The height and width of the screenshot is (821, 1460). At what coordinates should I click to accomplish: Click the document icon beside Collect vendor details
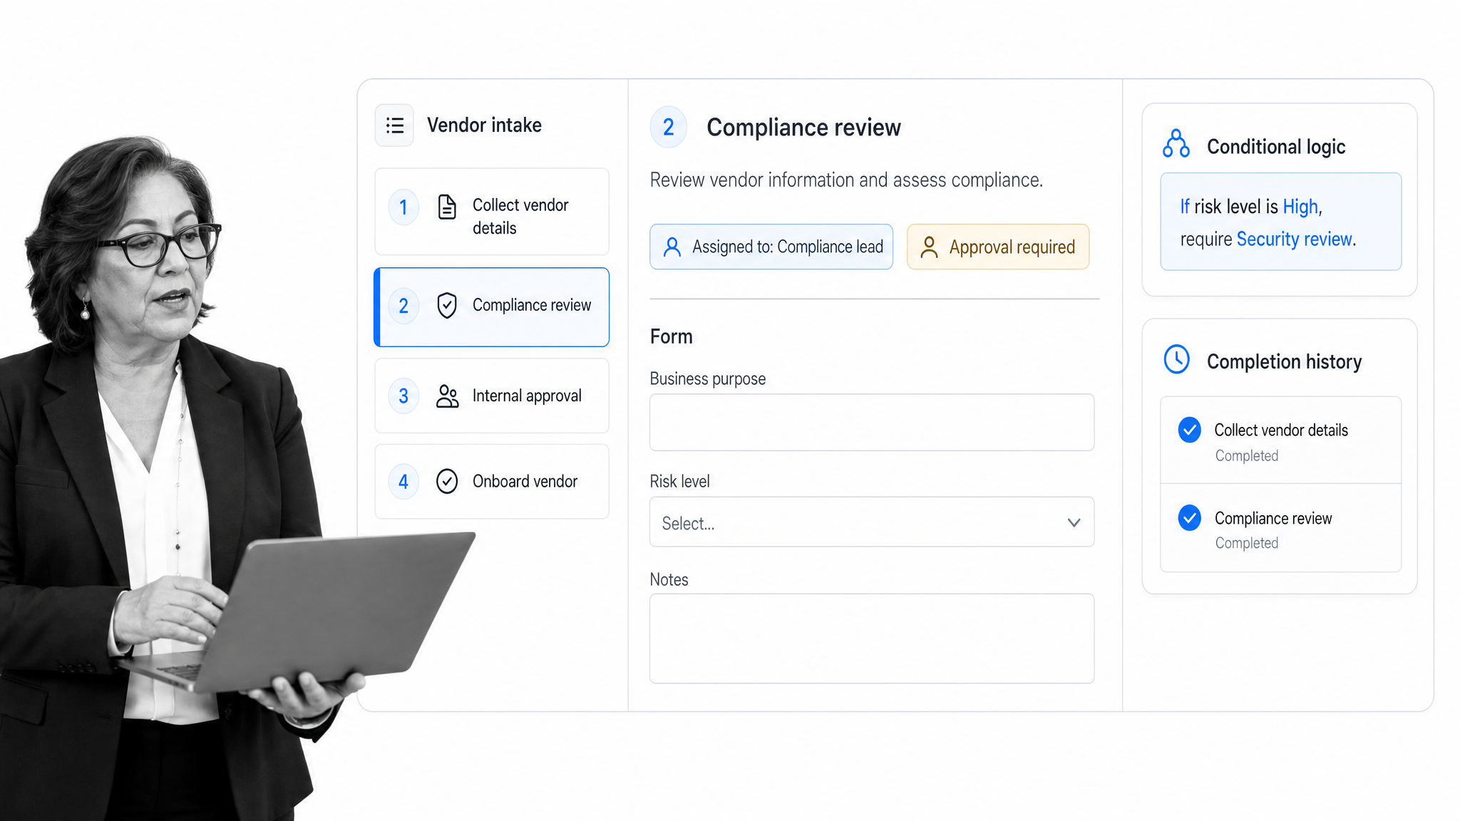coord(447,207)
